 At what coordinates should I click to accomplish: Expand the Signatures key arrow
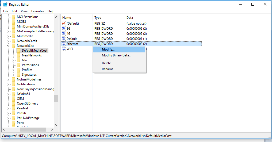[x=13, y=75]
